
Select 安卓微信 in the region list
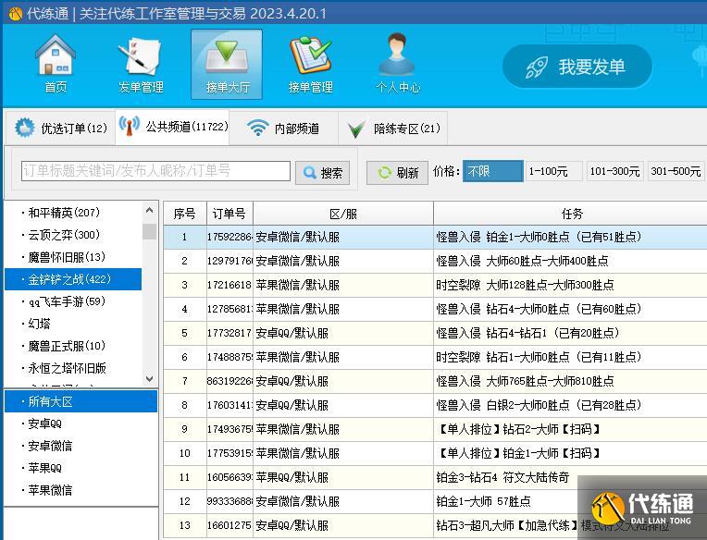(x=50, y=446)
